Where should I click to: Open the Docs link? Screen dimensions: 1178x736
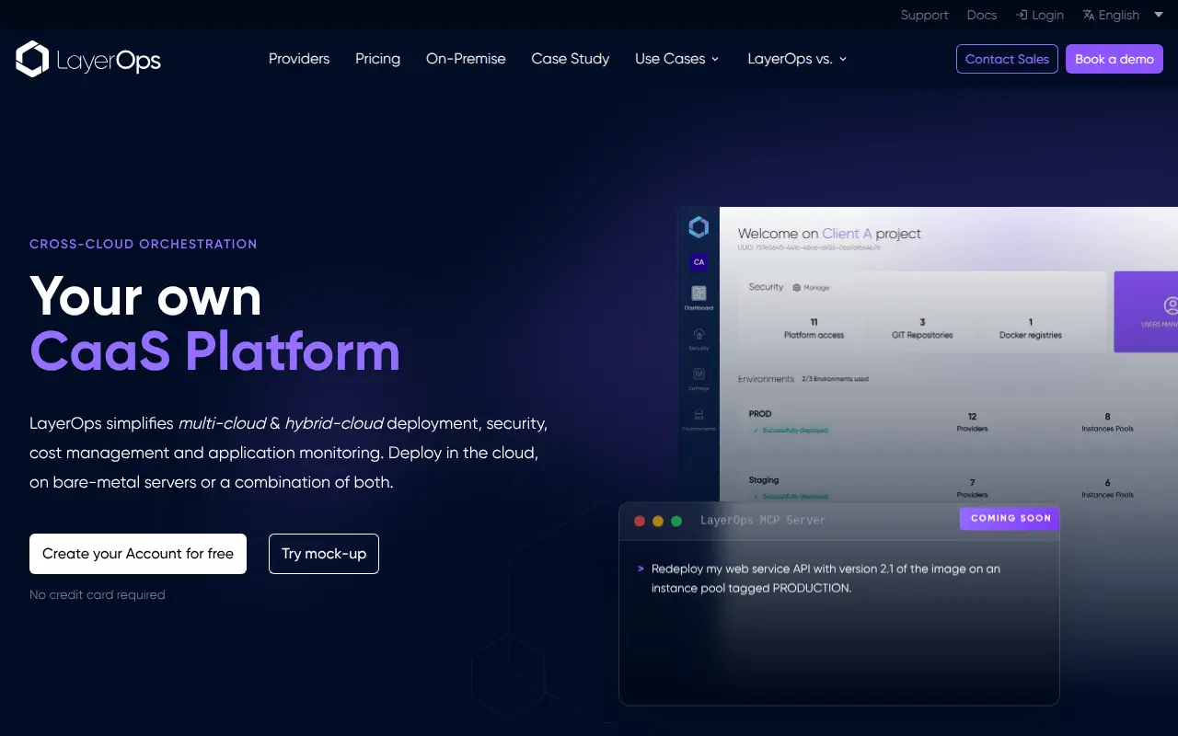click(x=982, y=15)
